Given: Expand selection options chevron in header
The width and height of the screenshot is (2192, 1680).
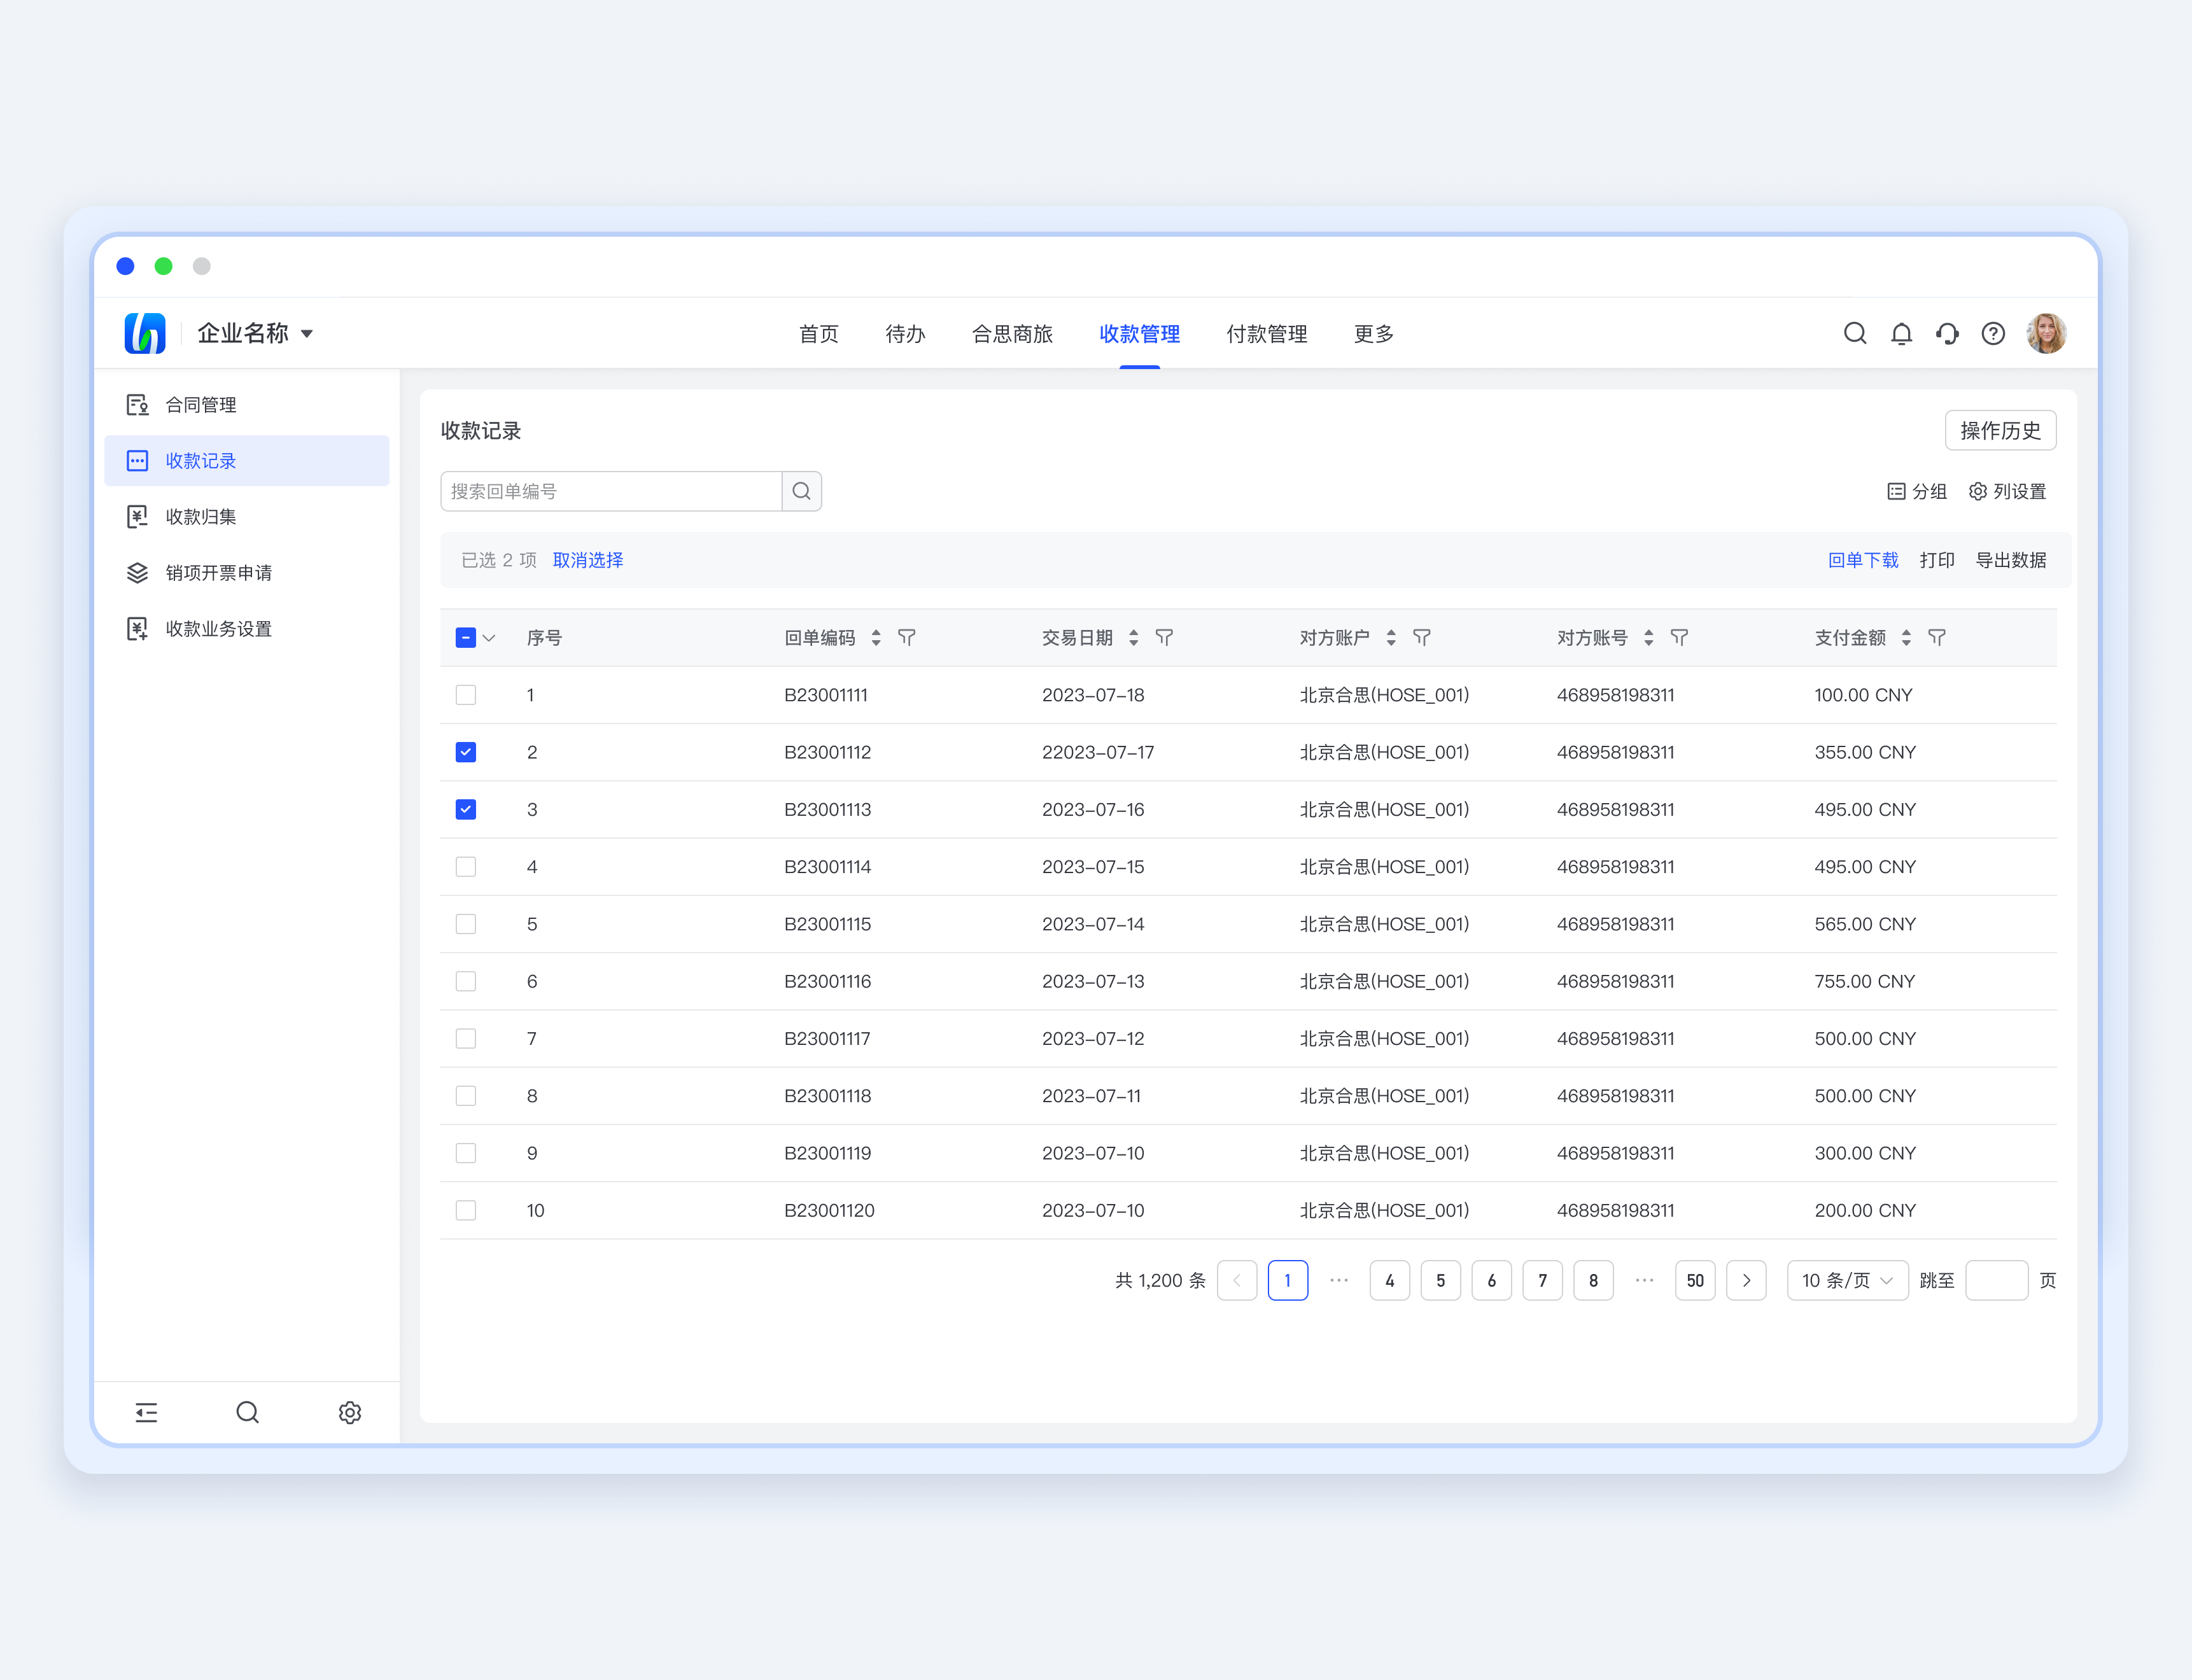Looking at the screenshot, I should 489,638.
